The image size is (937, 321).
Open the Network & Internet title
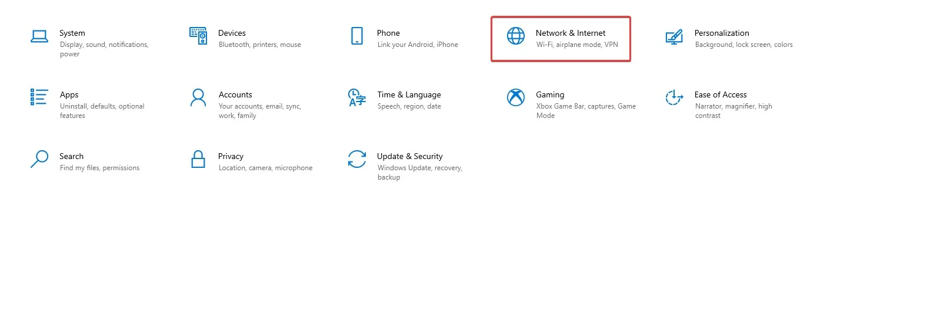click(571, 33)
